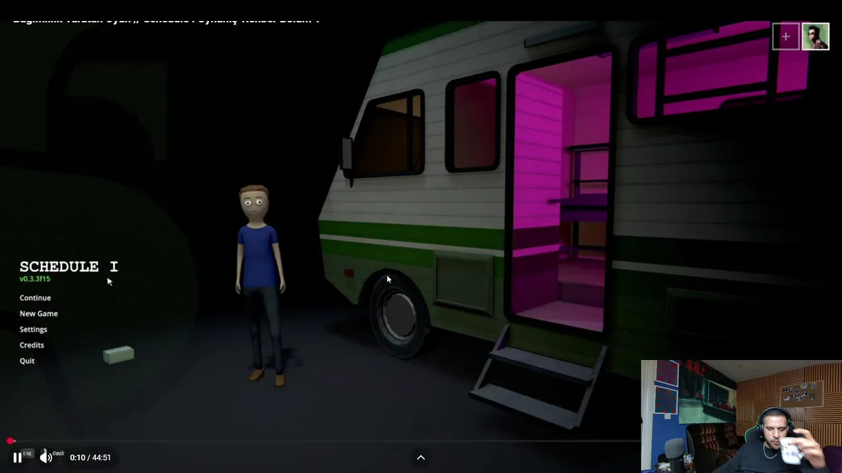Start a New Game from the menu
842x473 pixels.
coord(39,313)
